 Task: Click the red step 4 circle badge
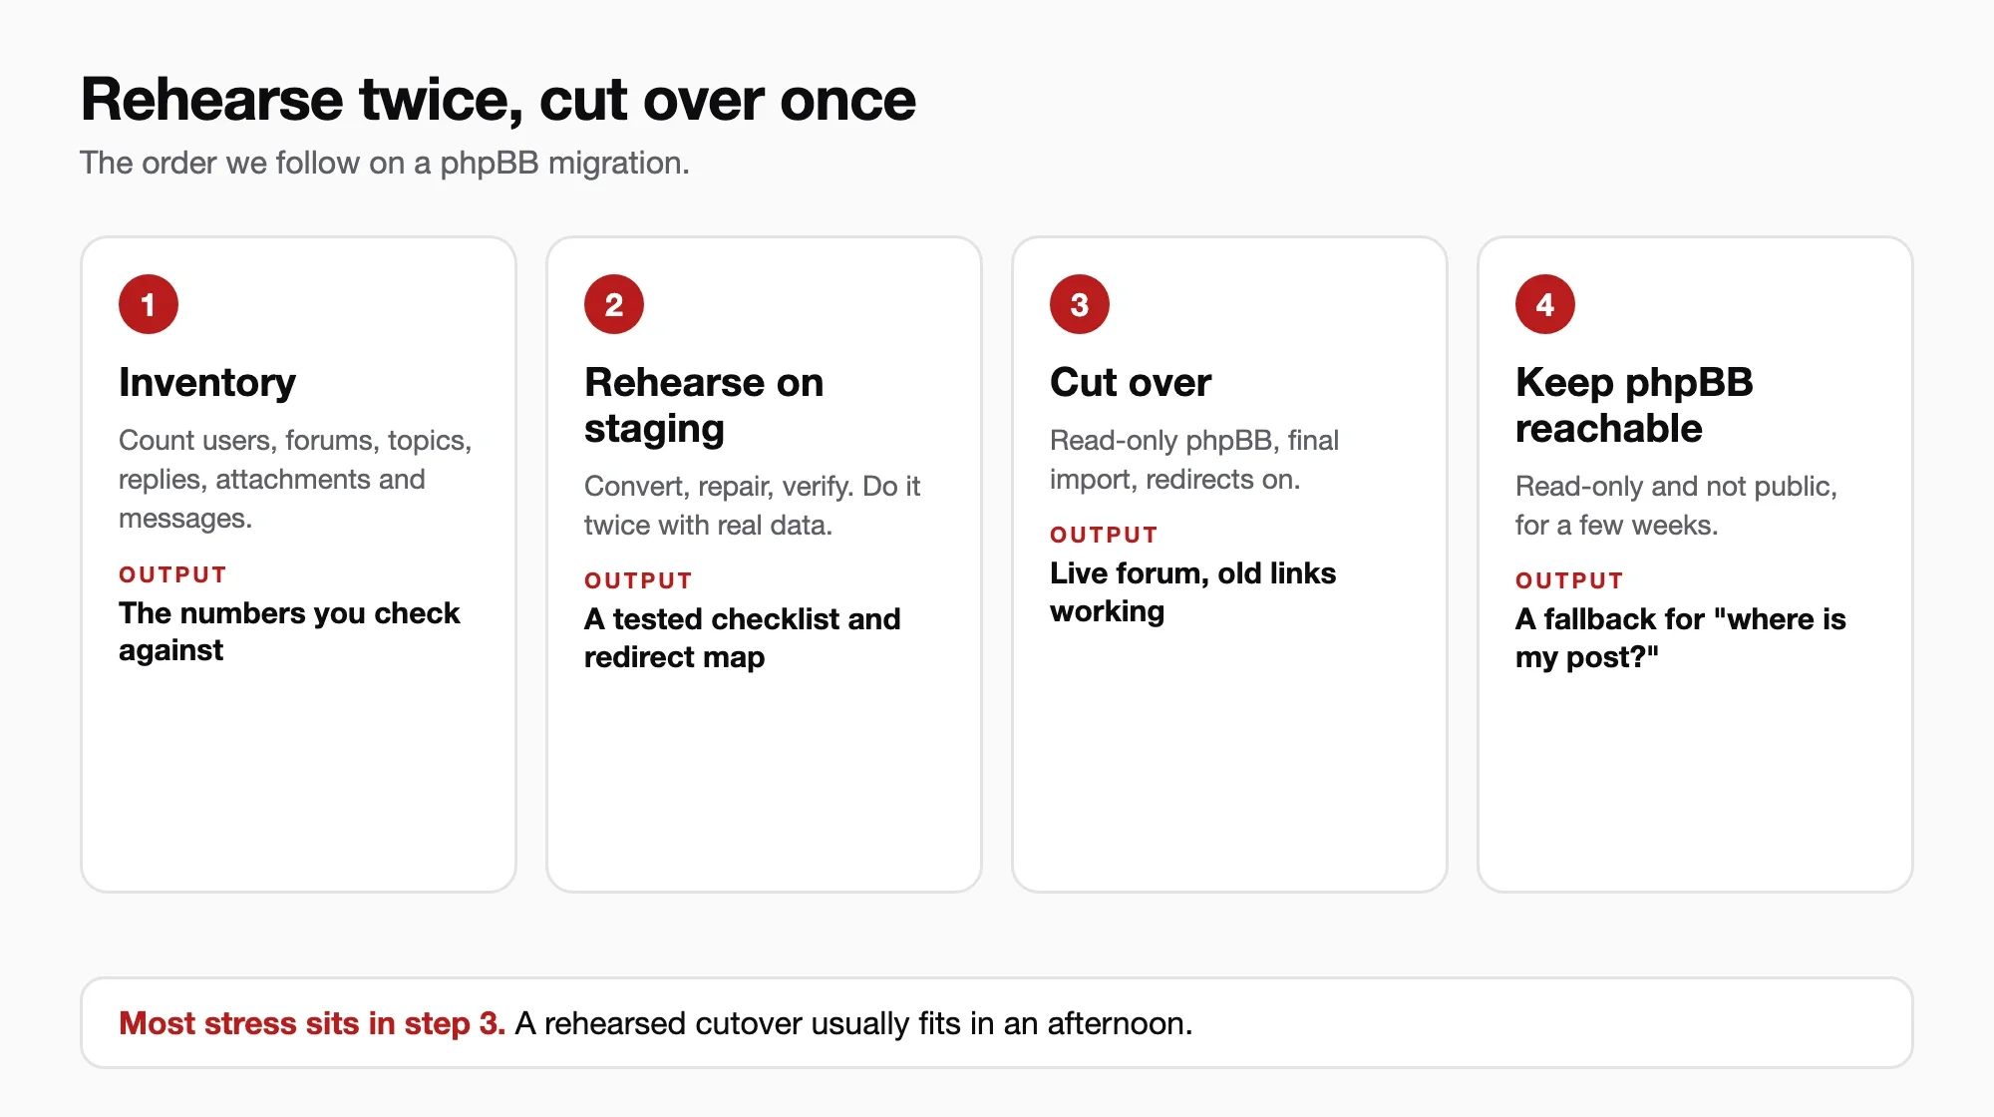(1545, 304)
